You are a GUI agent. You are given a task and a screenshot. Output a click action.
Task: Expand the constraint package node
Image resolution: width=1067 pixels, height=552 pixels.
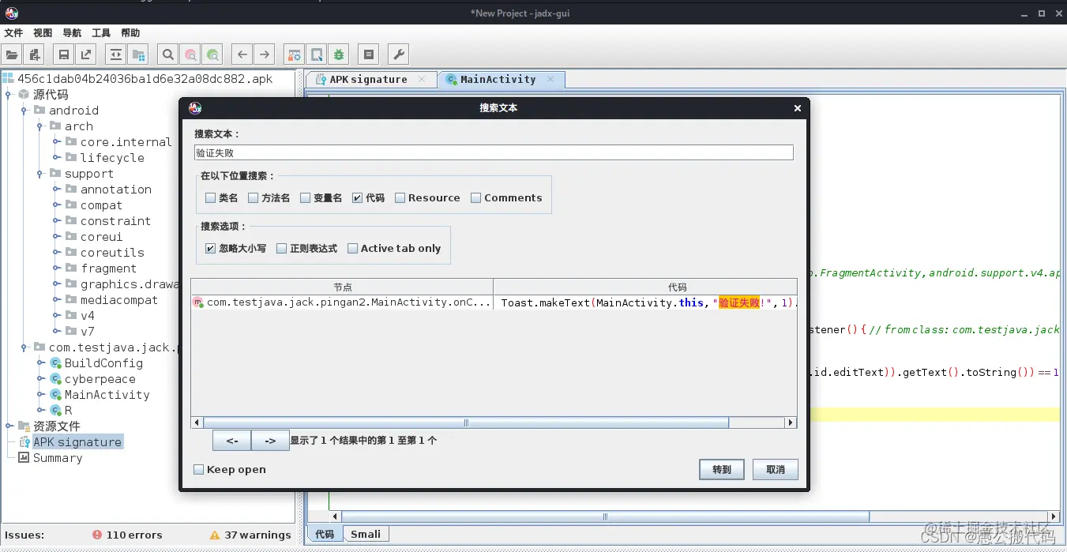(56, 221)
